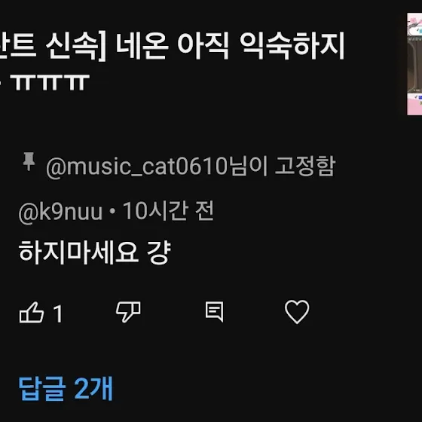This screenshot has width=422, height=422.
Task: Click the word 걍 in the comment
Action: tap(159, 252)
